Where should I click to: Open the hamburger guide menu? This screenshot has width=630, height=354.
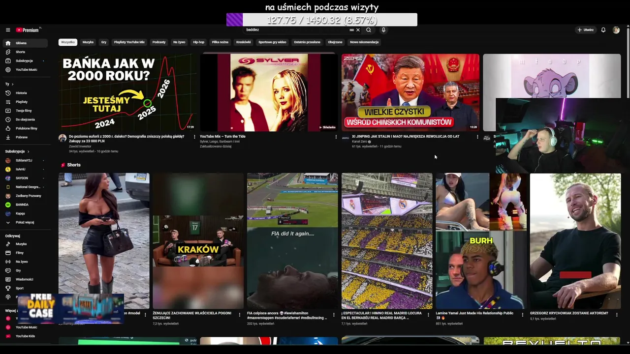[x=8, y=30]
